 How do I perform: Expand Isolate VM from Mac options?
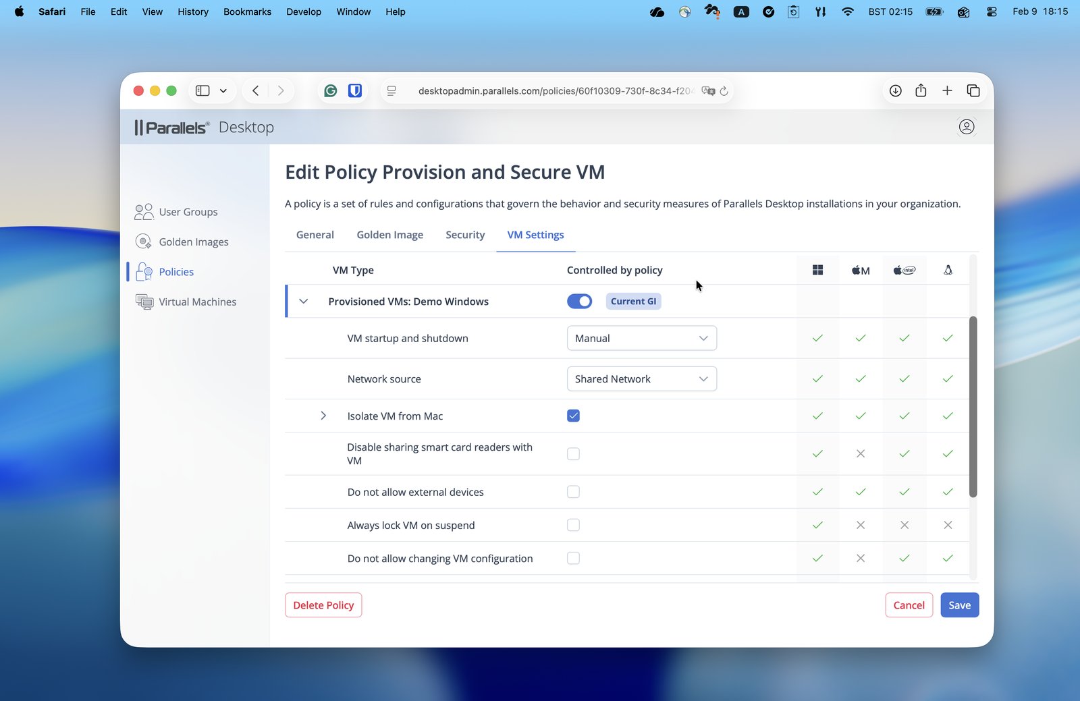[323, 416]
